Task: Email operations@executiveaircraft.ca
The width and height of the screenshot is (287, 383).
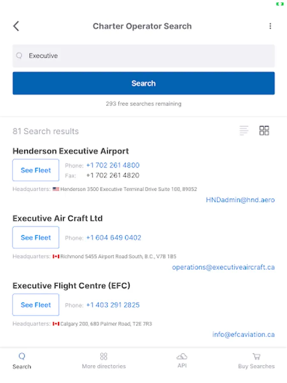Action: tap(223, 267)
